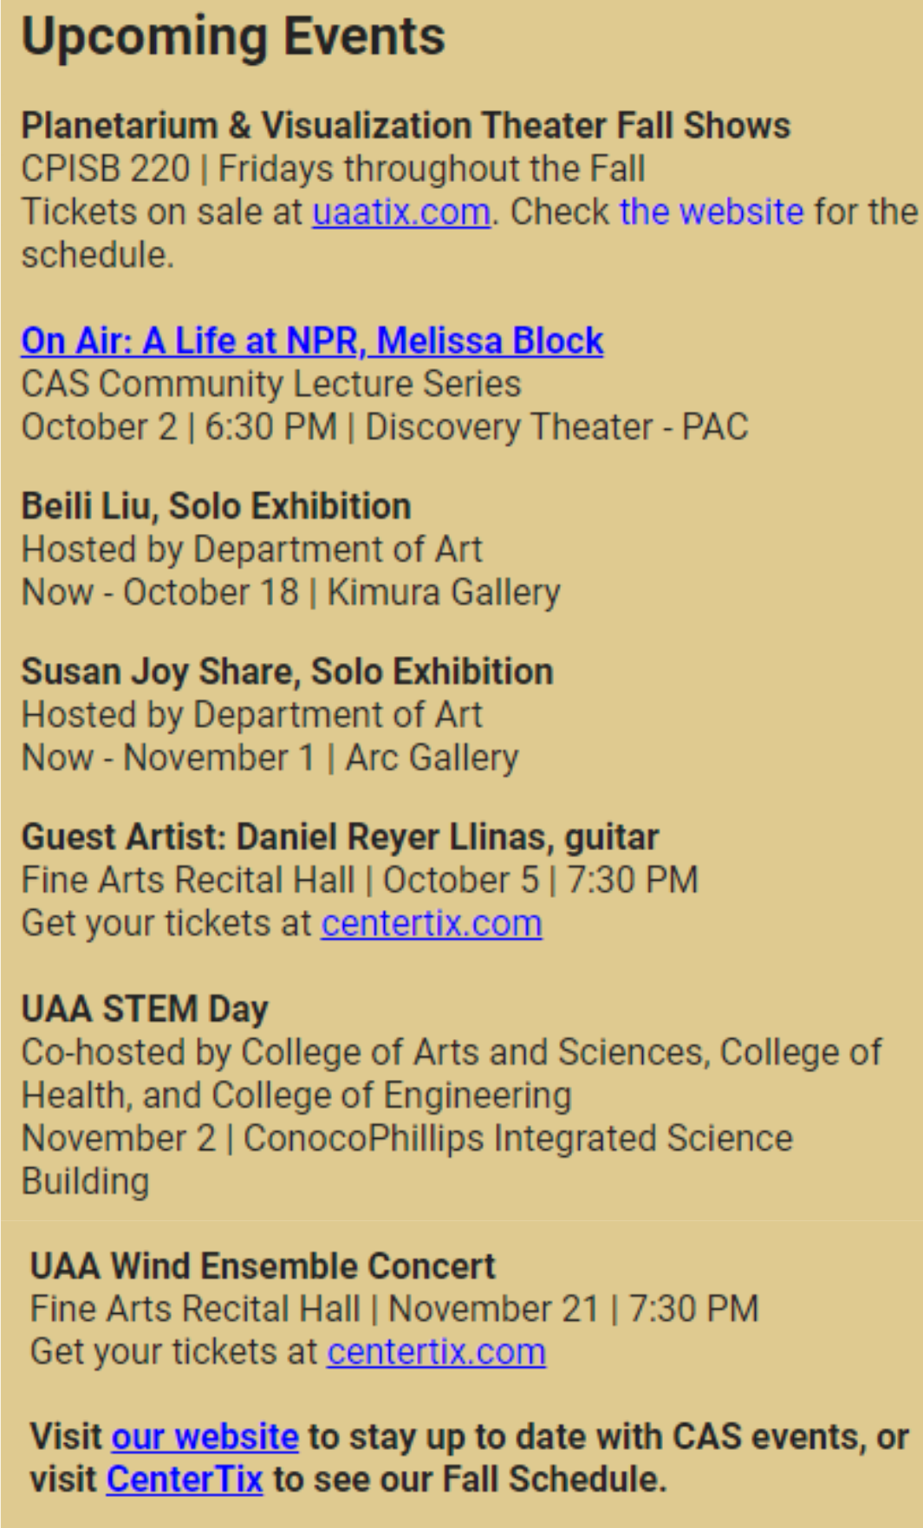Viewport: 923px width, 1528px height.
Task: Click the "Now - October 18 | Kimura Gallery" line
Action: pyautogui.click(x=290, y=593)
